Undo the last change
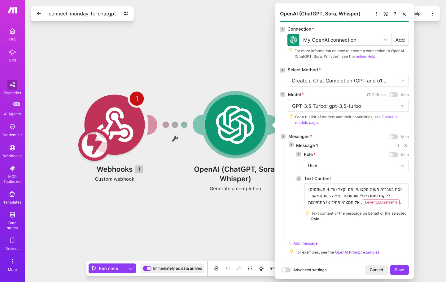This screenshot has width=446, height=282. pyautogui.click(x=228, y=268)
